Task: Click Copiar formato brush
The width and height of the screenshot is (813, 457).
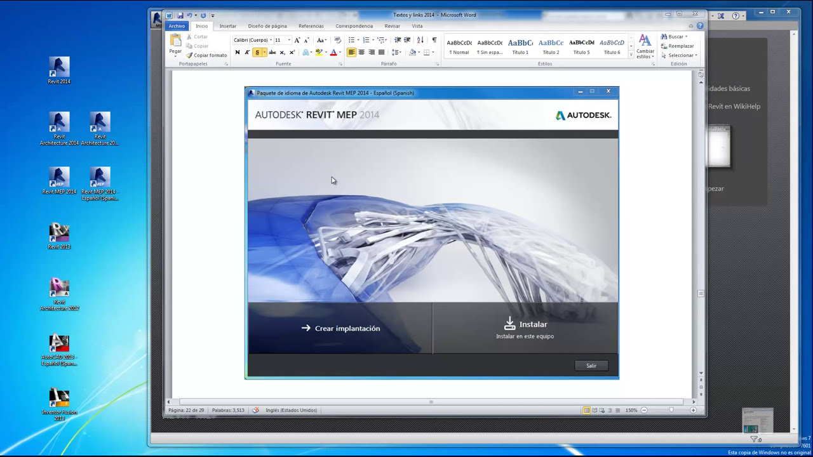Action: [x=207, y=55]
